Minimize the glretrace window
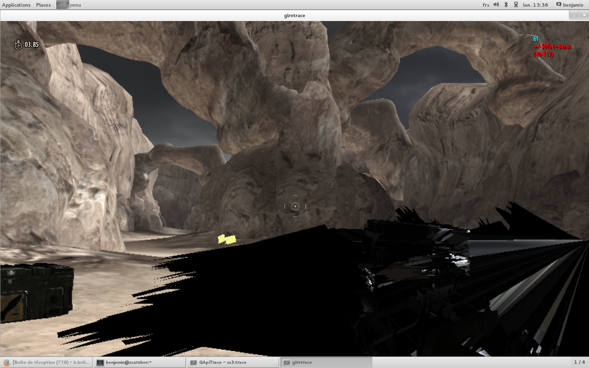The height and width of the screenshot is (368, 589). coord(574,15)
